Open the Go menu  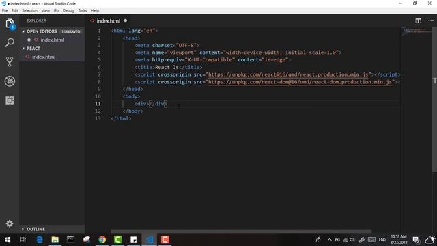coord(56,11)
